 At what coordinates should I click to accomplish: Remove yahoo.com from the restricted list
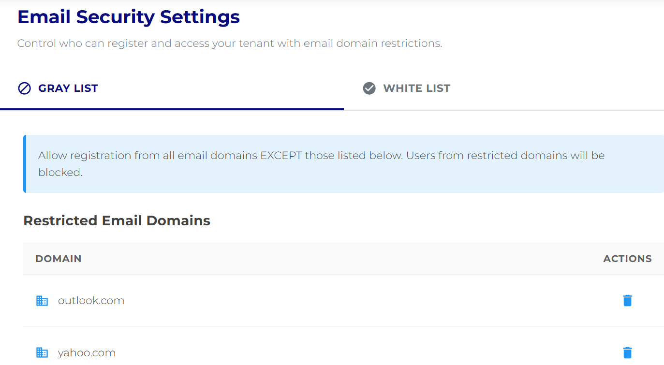[627, 352]
